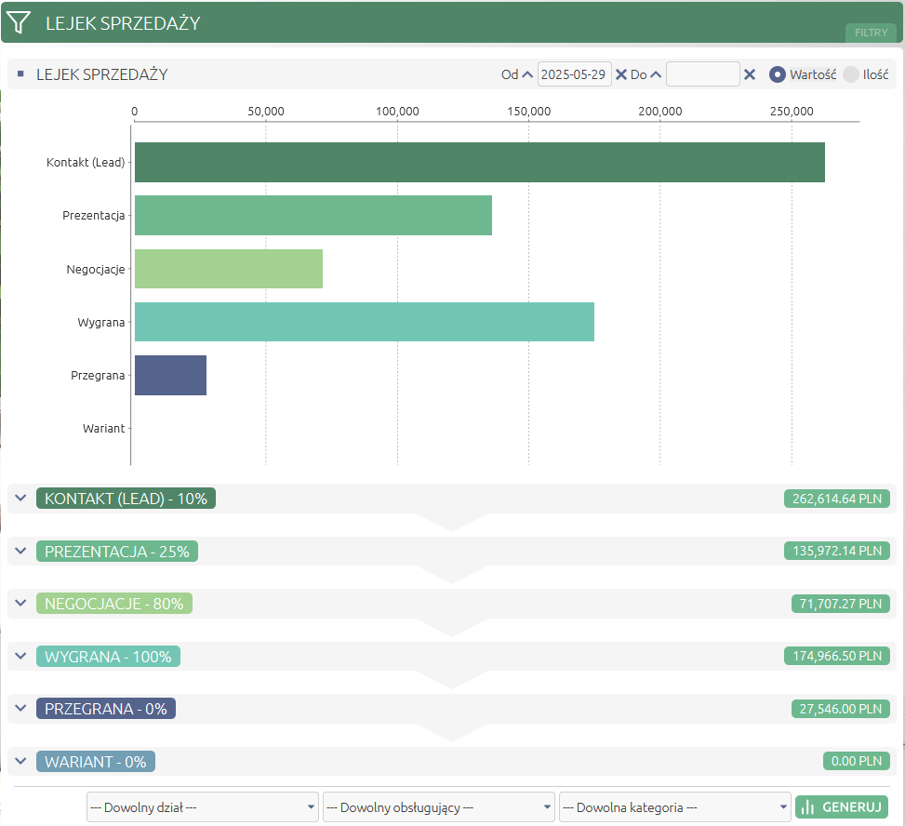Click the caret arrow next to Do

pyautogui.click(x=656, y=74)
